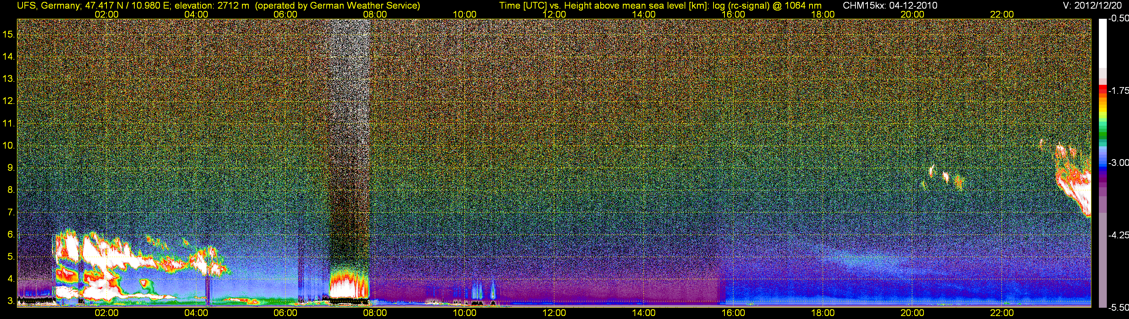Image resolution: width=1129 pixels, height=319 pixels.
Task: Click the instrument label 'CHM15kx: 04-12-2010'
Action: [889, 6]
